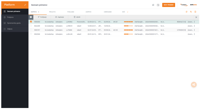Click the refresh list icon
The height and width of the screenshot is (110, 201).
pos(186,12)
